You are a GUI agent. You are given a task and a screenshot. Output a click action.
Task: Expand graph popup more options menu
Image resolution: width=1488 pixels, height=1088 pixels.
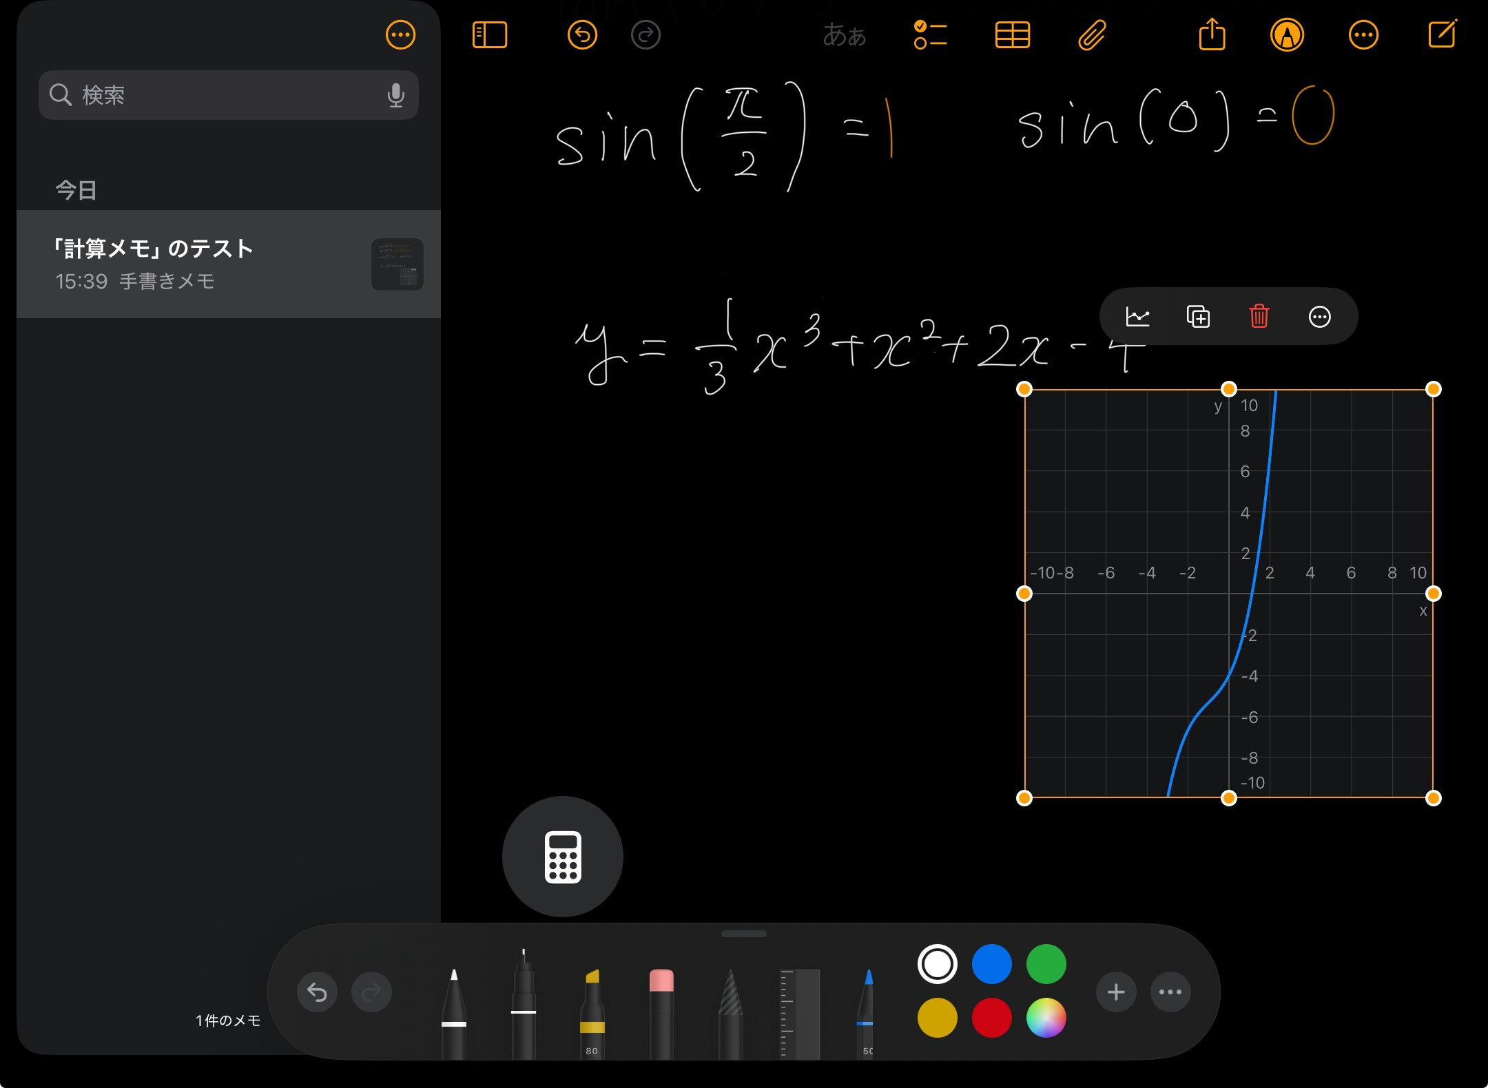coord(1319,317)
